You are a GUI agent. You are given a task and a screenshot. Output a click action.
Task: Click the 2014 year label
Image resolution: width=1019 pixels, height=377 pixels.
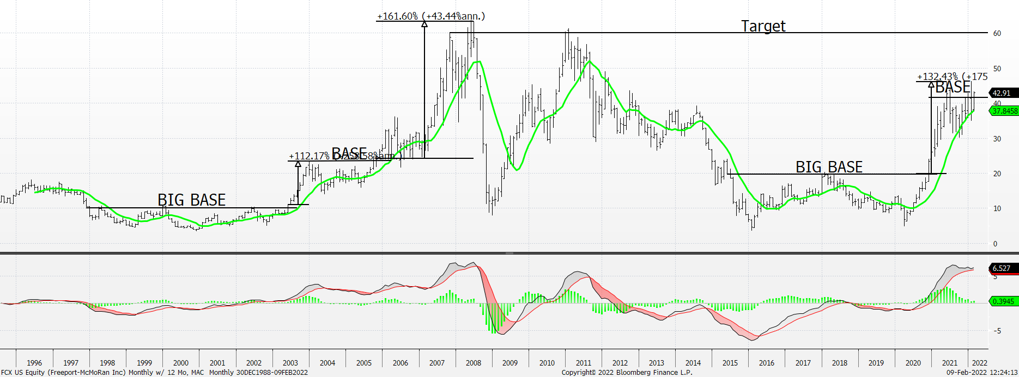(693, 363)
